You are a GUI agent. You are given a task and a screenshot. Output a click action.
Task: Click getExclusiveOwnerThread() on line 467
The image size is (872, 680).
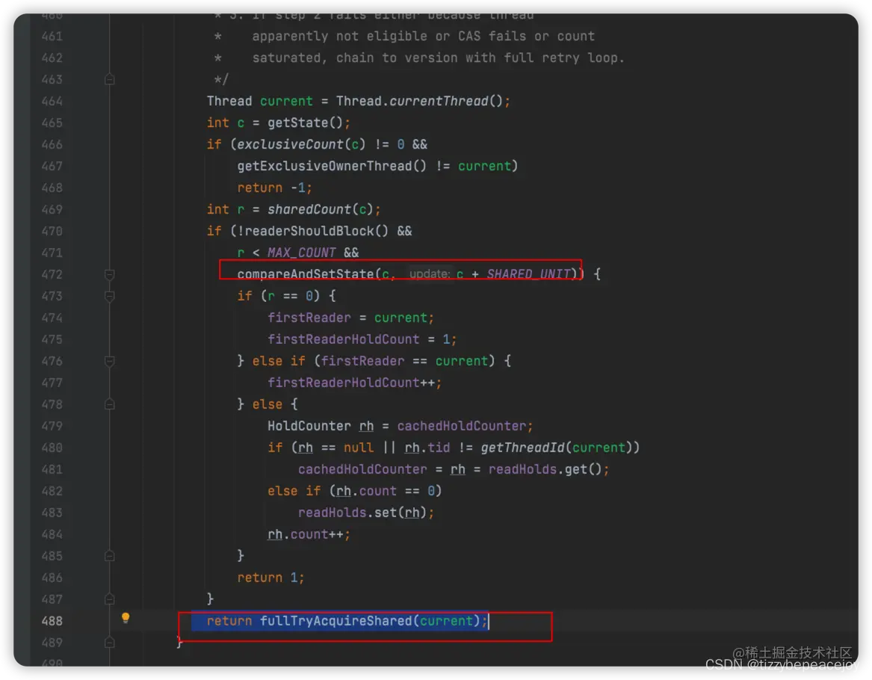pos(332,166)
